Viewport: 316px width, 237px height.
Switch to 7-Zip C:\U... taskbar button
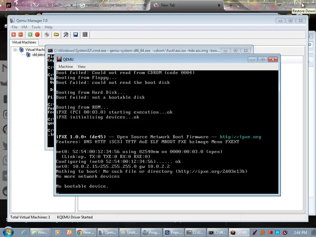pos(195,232)
